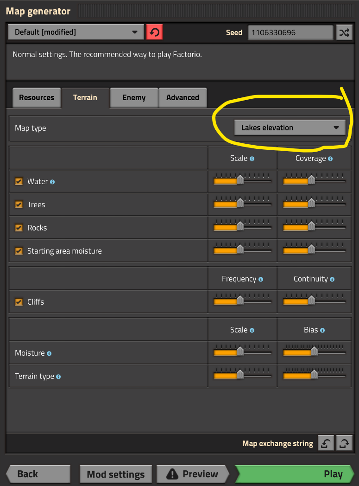The height and width of the screenshot is (486, 359).
Task: Show Water info tooltip icon
Action: (52, 182)
